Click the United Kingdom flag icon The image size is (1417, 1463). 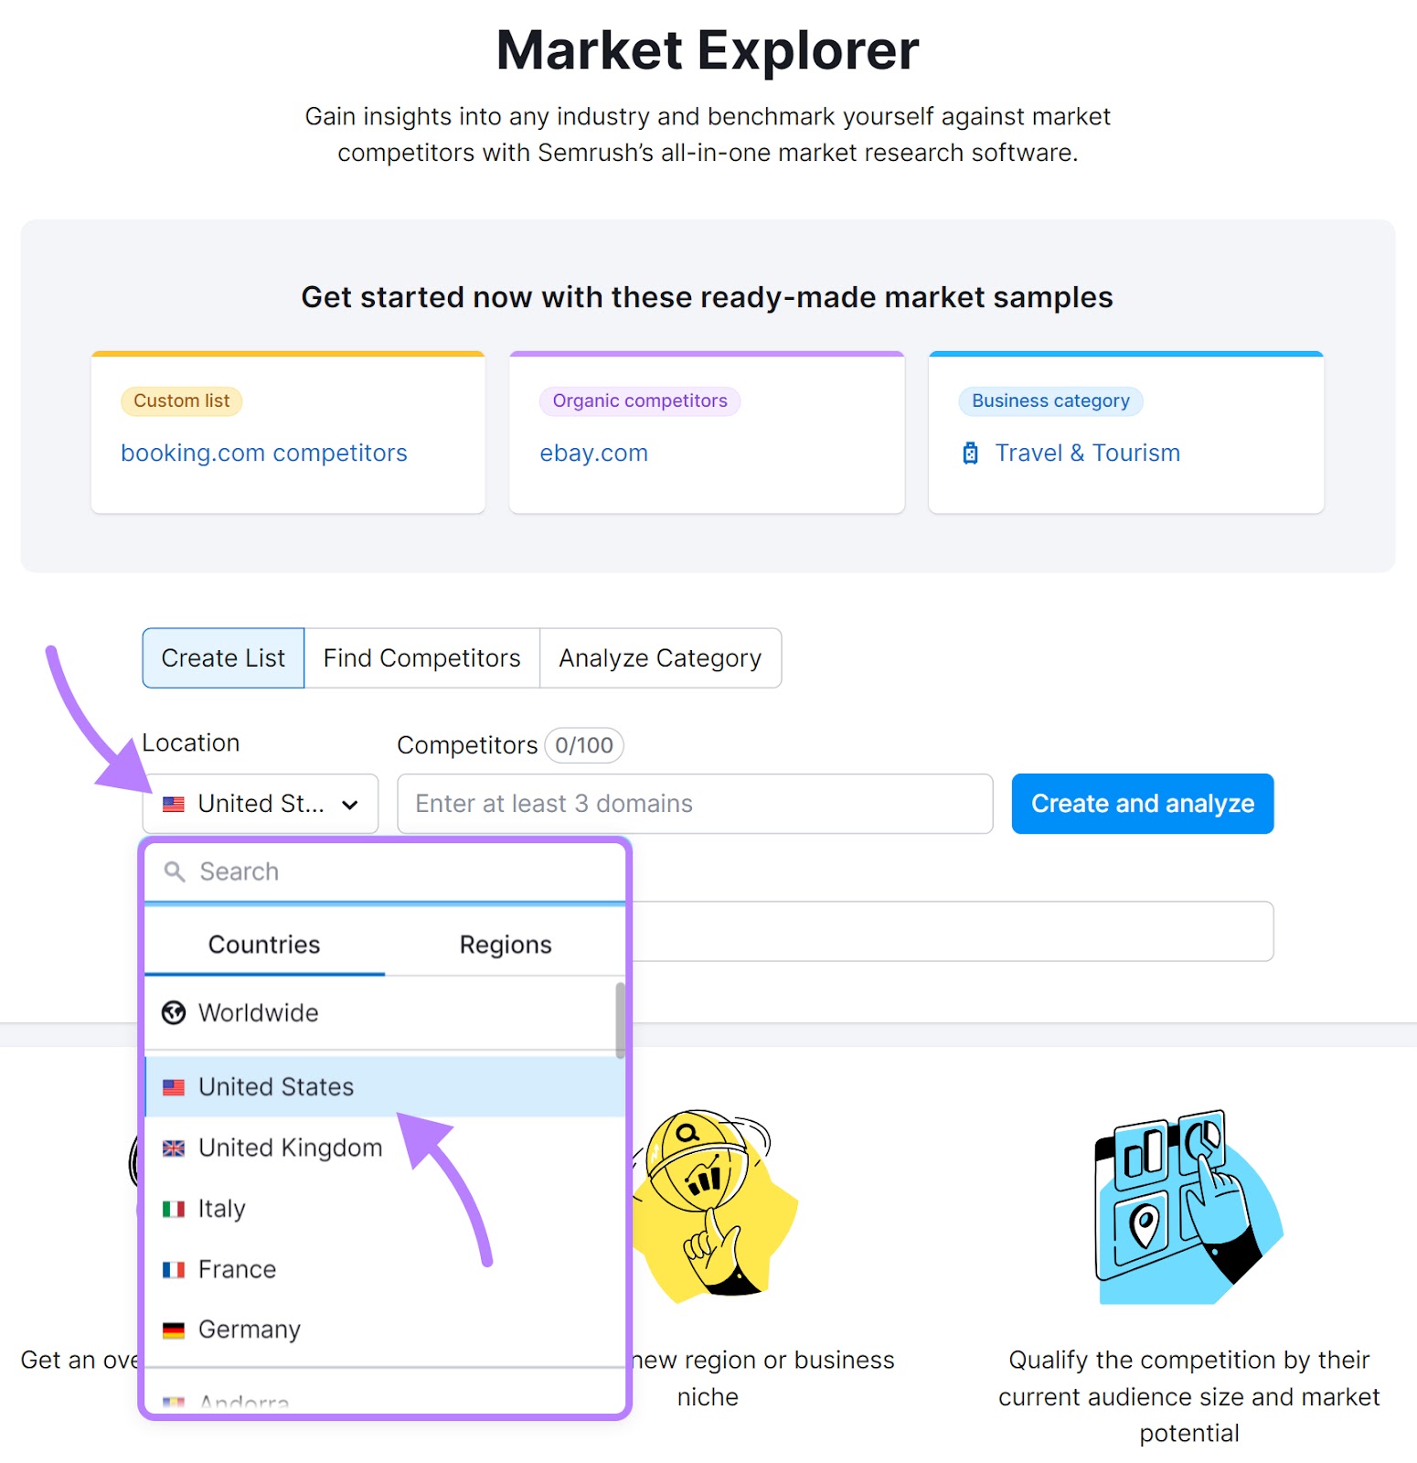pyautogui.click(x=174, y=1147)
